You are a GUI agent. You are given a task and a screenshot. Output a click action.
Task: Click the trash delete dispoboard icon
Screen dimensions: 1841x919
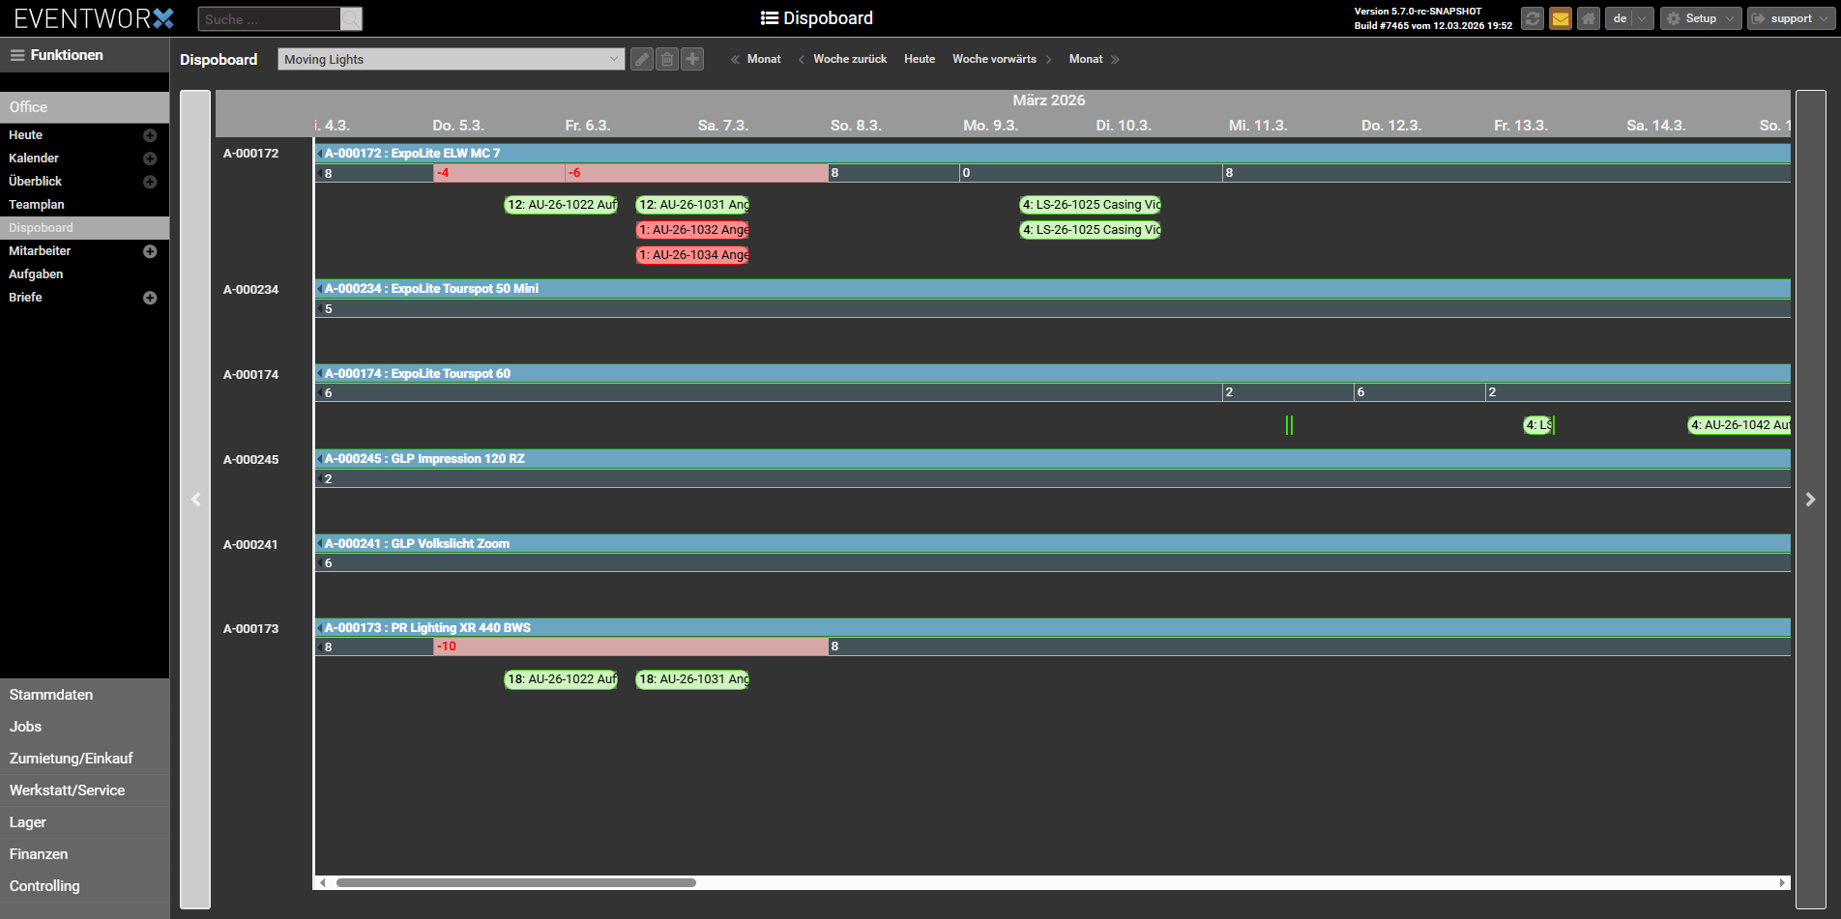(667, 59)
